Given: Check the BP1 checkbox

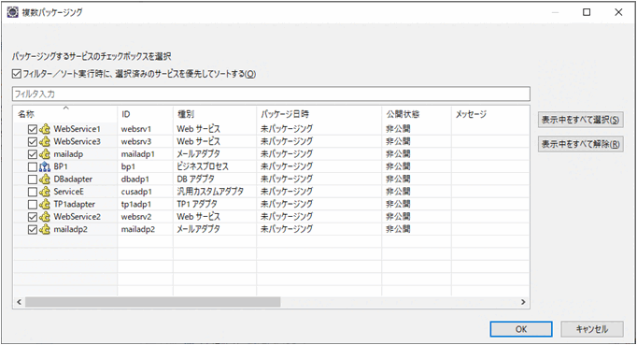Looking at the screenshot, I should (x=33, y=167).
